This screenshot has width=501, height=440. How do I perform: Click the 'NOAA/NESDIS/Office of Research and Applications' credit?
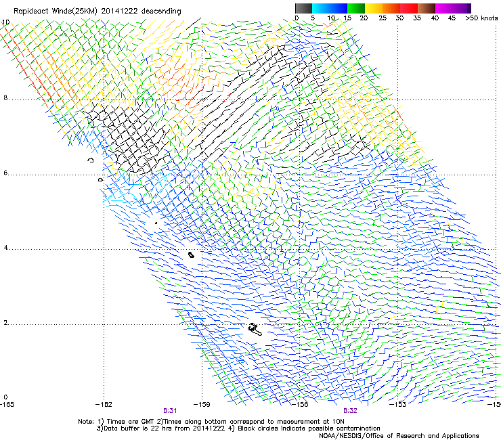click(399, 436)
